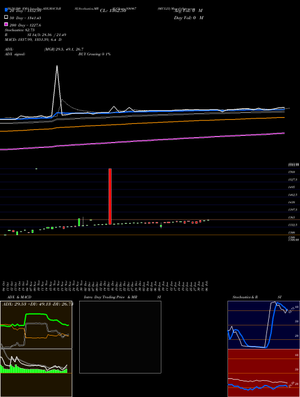This screenshot has width=300, height=397.
Task: Click the 04 Oct date axis label
Action: pos(4,286)
